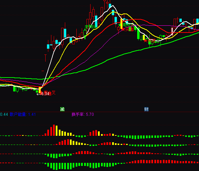Click the white candlestick on the right rebound
This screenshot has width=199, height=171.
[x=172, y=31]
